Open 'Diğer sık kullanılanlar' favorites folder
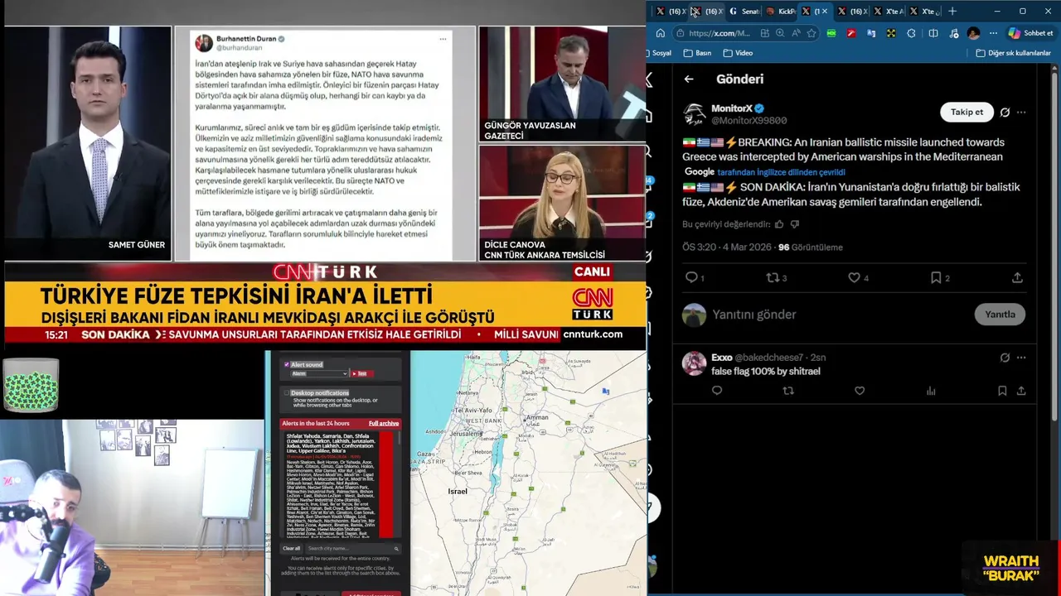 point(1013,53)
